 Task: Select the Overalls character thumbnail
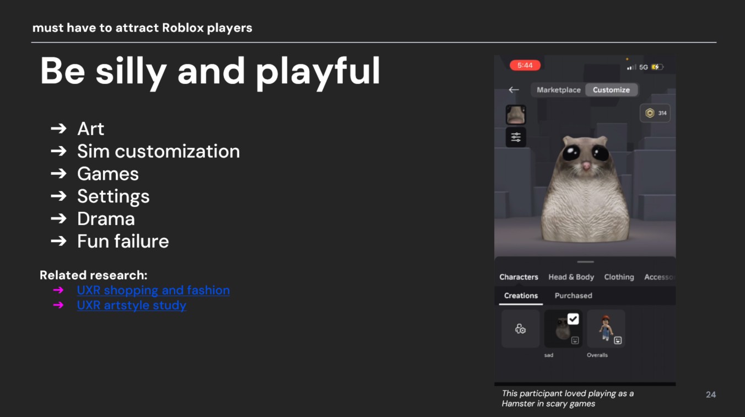[x=606, y=329]
